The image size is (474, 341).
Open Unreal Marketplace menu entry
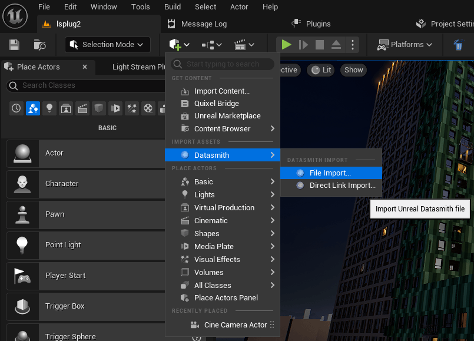tap(223, 116)
